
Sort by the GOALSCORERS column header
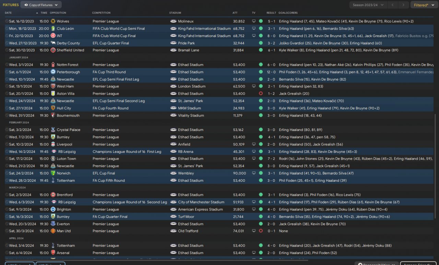[288, 13]
